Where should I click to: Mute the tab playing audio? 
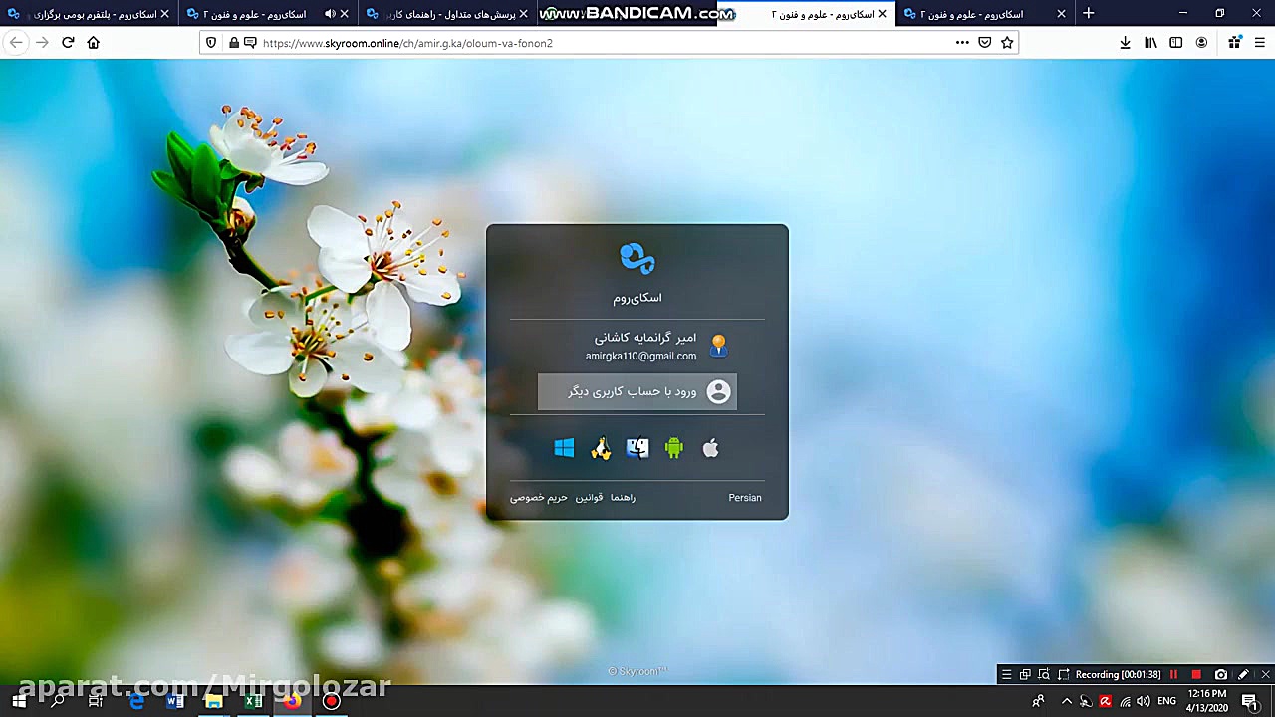[329, 14]
